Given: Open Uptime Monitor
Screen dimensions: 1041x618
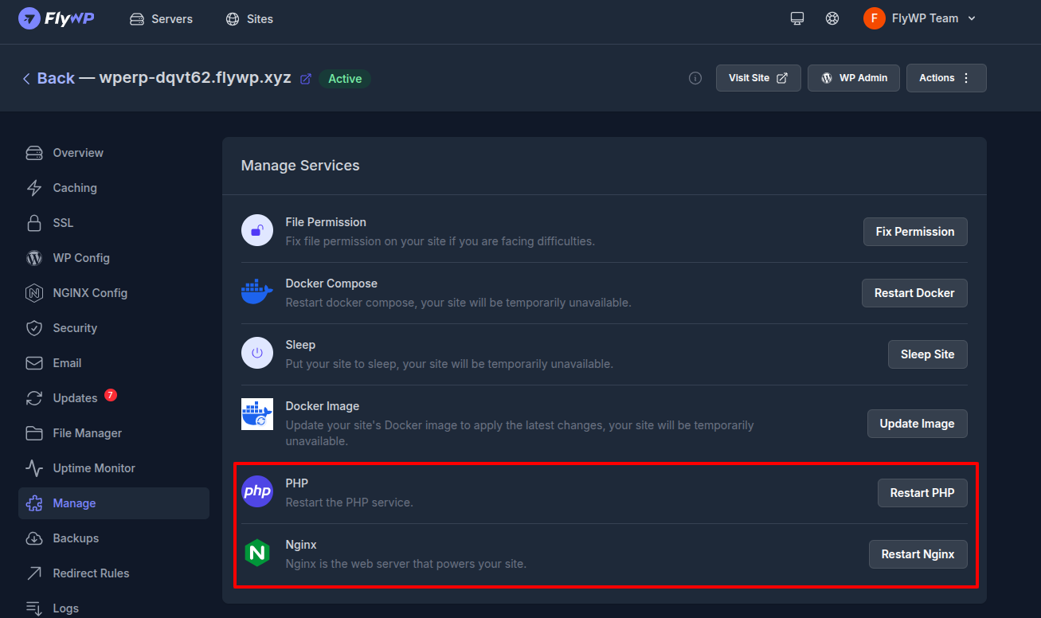Looking at the screenshot, I should point(114,468).
